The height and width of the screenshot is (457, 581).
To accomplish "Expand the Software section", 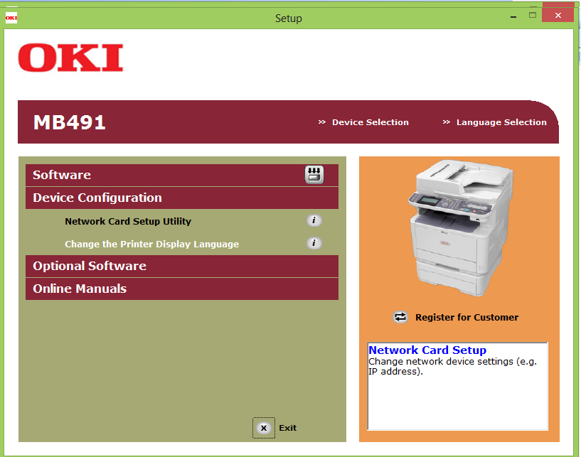I will (x=62, y=175).
